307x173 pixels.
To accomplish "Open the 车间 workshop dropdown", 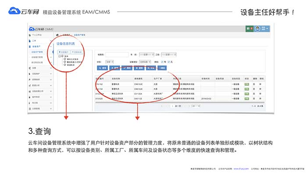I will (146, 54).
